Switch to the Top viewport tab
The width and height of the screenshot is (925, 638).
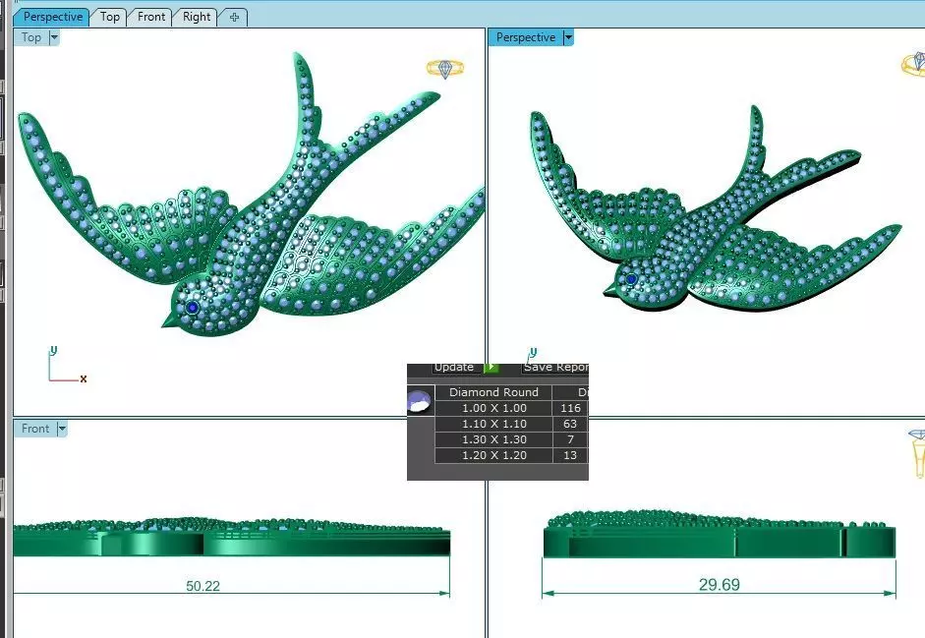(x=109, y=17)
